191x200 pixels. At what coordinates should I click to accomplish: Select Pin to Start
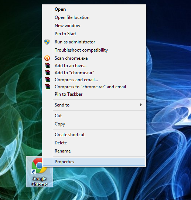click(x=94, y=34)
